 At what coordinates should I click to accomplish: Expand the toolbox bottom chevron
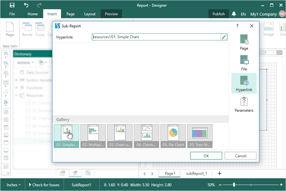8,173
